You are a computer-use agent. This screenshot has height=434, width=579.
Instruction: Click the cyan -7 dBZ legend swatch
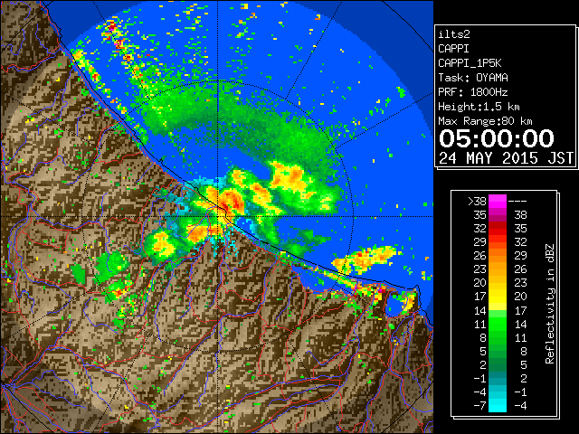point(498,405)
